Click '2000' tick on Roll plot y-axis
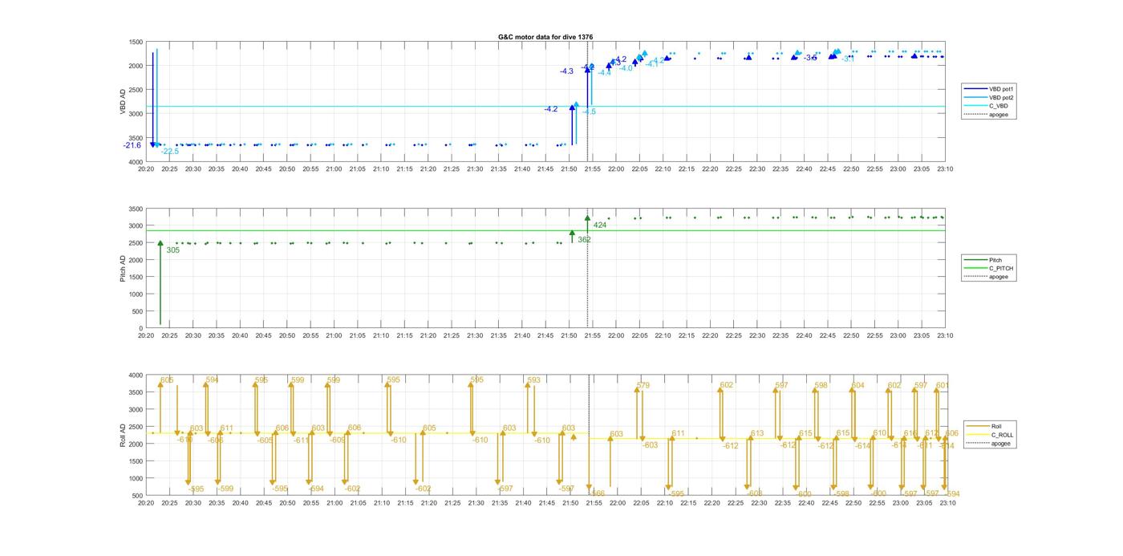The height and width of the screenshot is (556, 1123). [136, 444]
